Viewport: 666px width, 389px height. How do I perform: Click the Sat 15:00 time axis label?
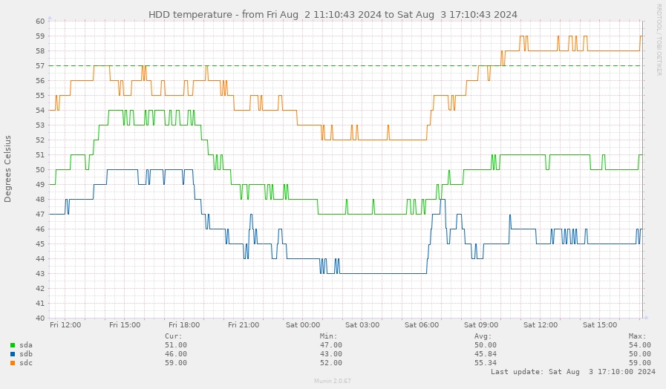(600, 325)
